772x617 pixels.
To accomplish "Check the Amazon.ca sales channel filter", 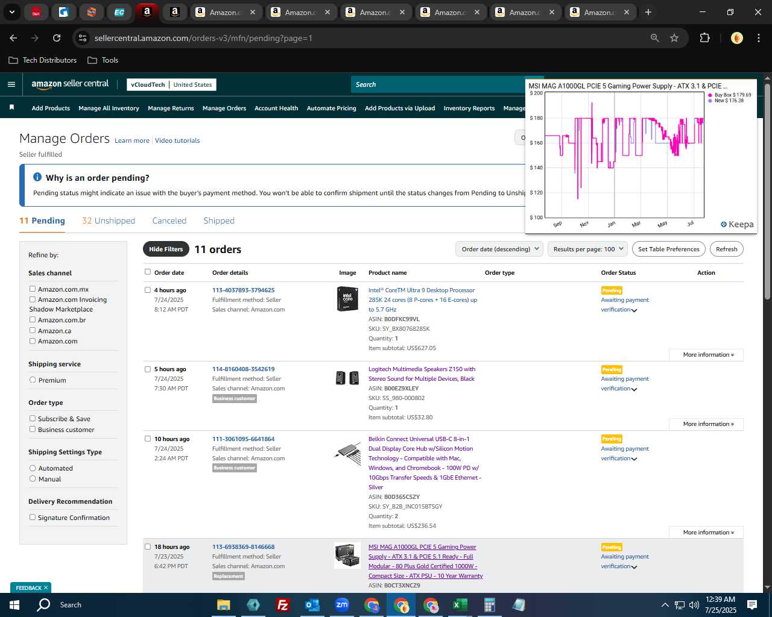I will coord(33,330).
